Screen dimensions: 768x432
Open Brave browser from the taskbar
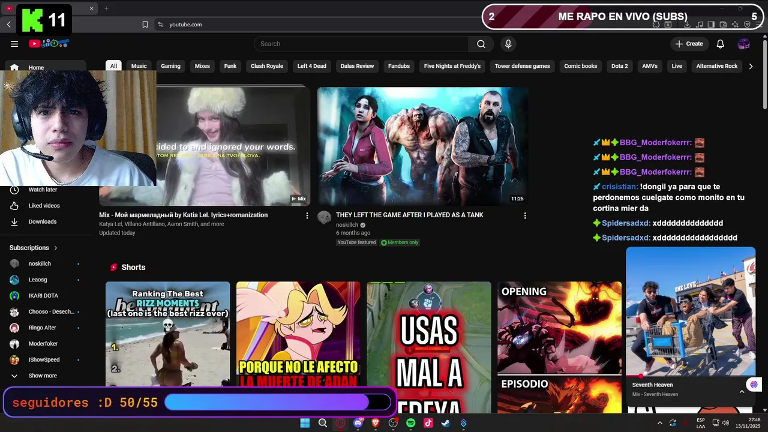click(376, 423)
